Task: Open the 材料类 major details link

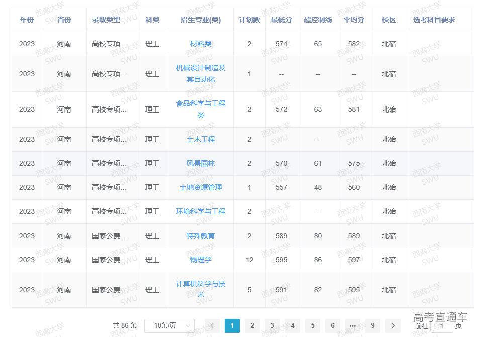Action: pos(201,44)
